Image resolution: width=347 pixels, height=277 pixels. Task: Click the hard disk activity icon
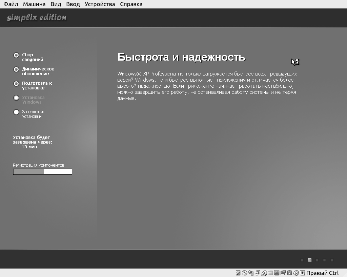238,273
